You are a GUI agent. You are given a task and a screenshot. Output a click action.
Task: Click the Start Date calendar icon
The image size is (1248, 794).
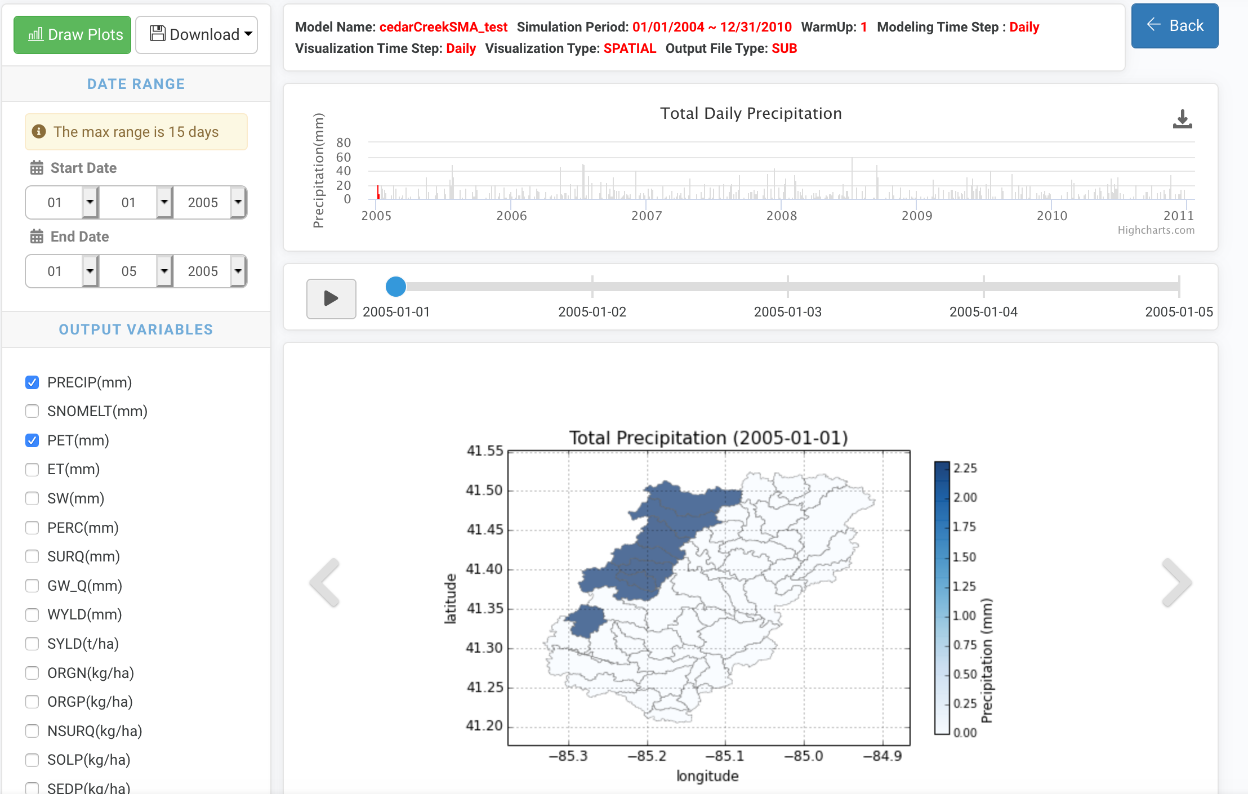37,168
